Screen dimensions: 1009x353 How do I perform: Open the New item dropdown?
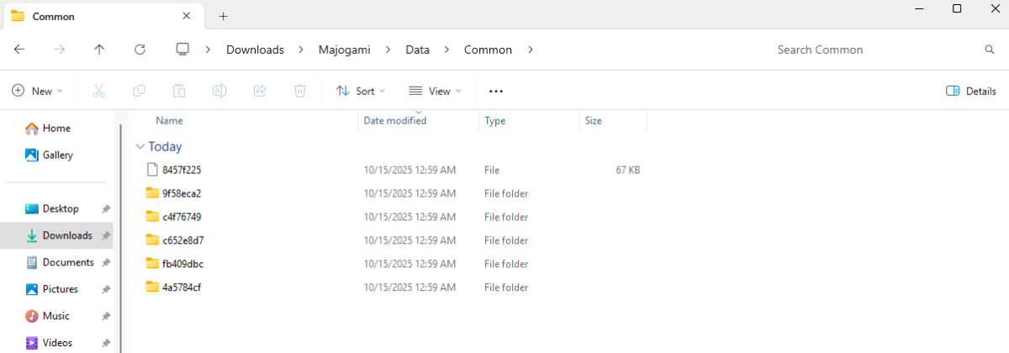click(x=37, y=91)
